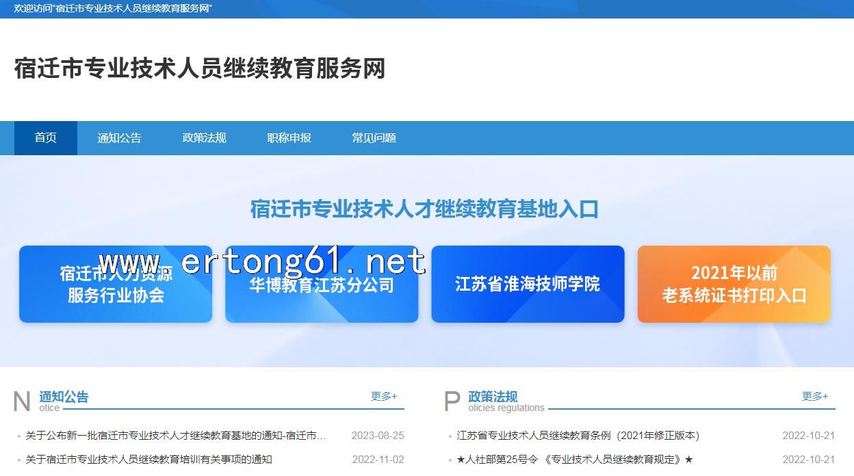The height and width of the screenshot is (476, 854).
Task: Open 常见问题 navigation item
Action: pyautogui.click(x=374, y=138)
